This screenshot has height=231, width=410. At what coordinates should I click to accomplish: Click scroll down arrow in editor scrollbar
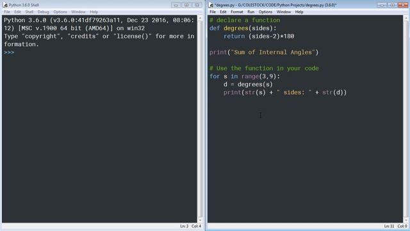(x=406, y=220)
